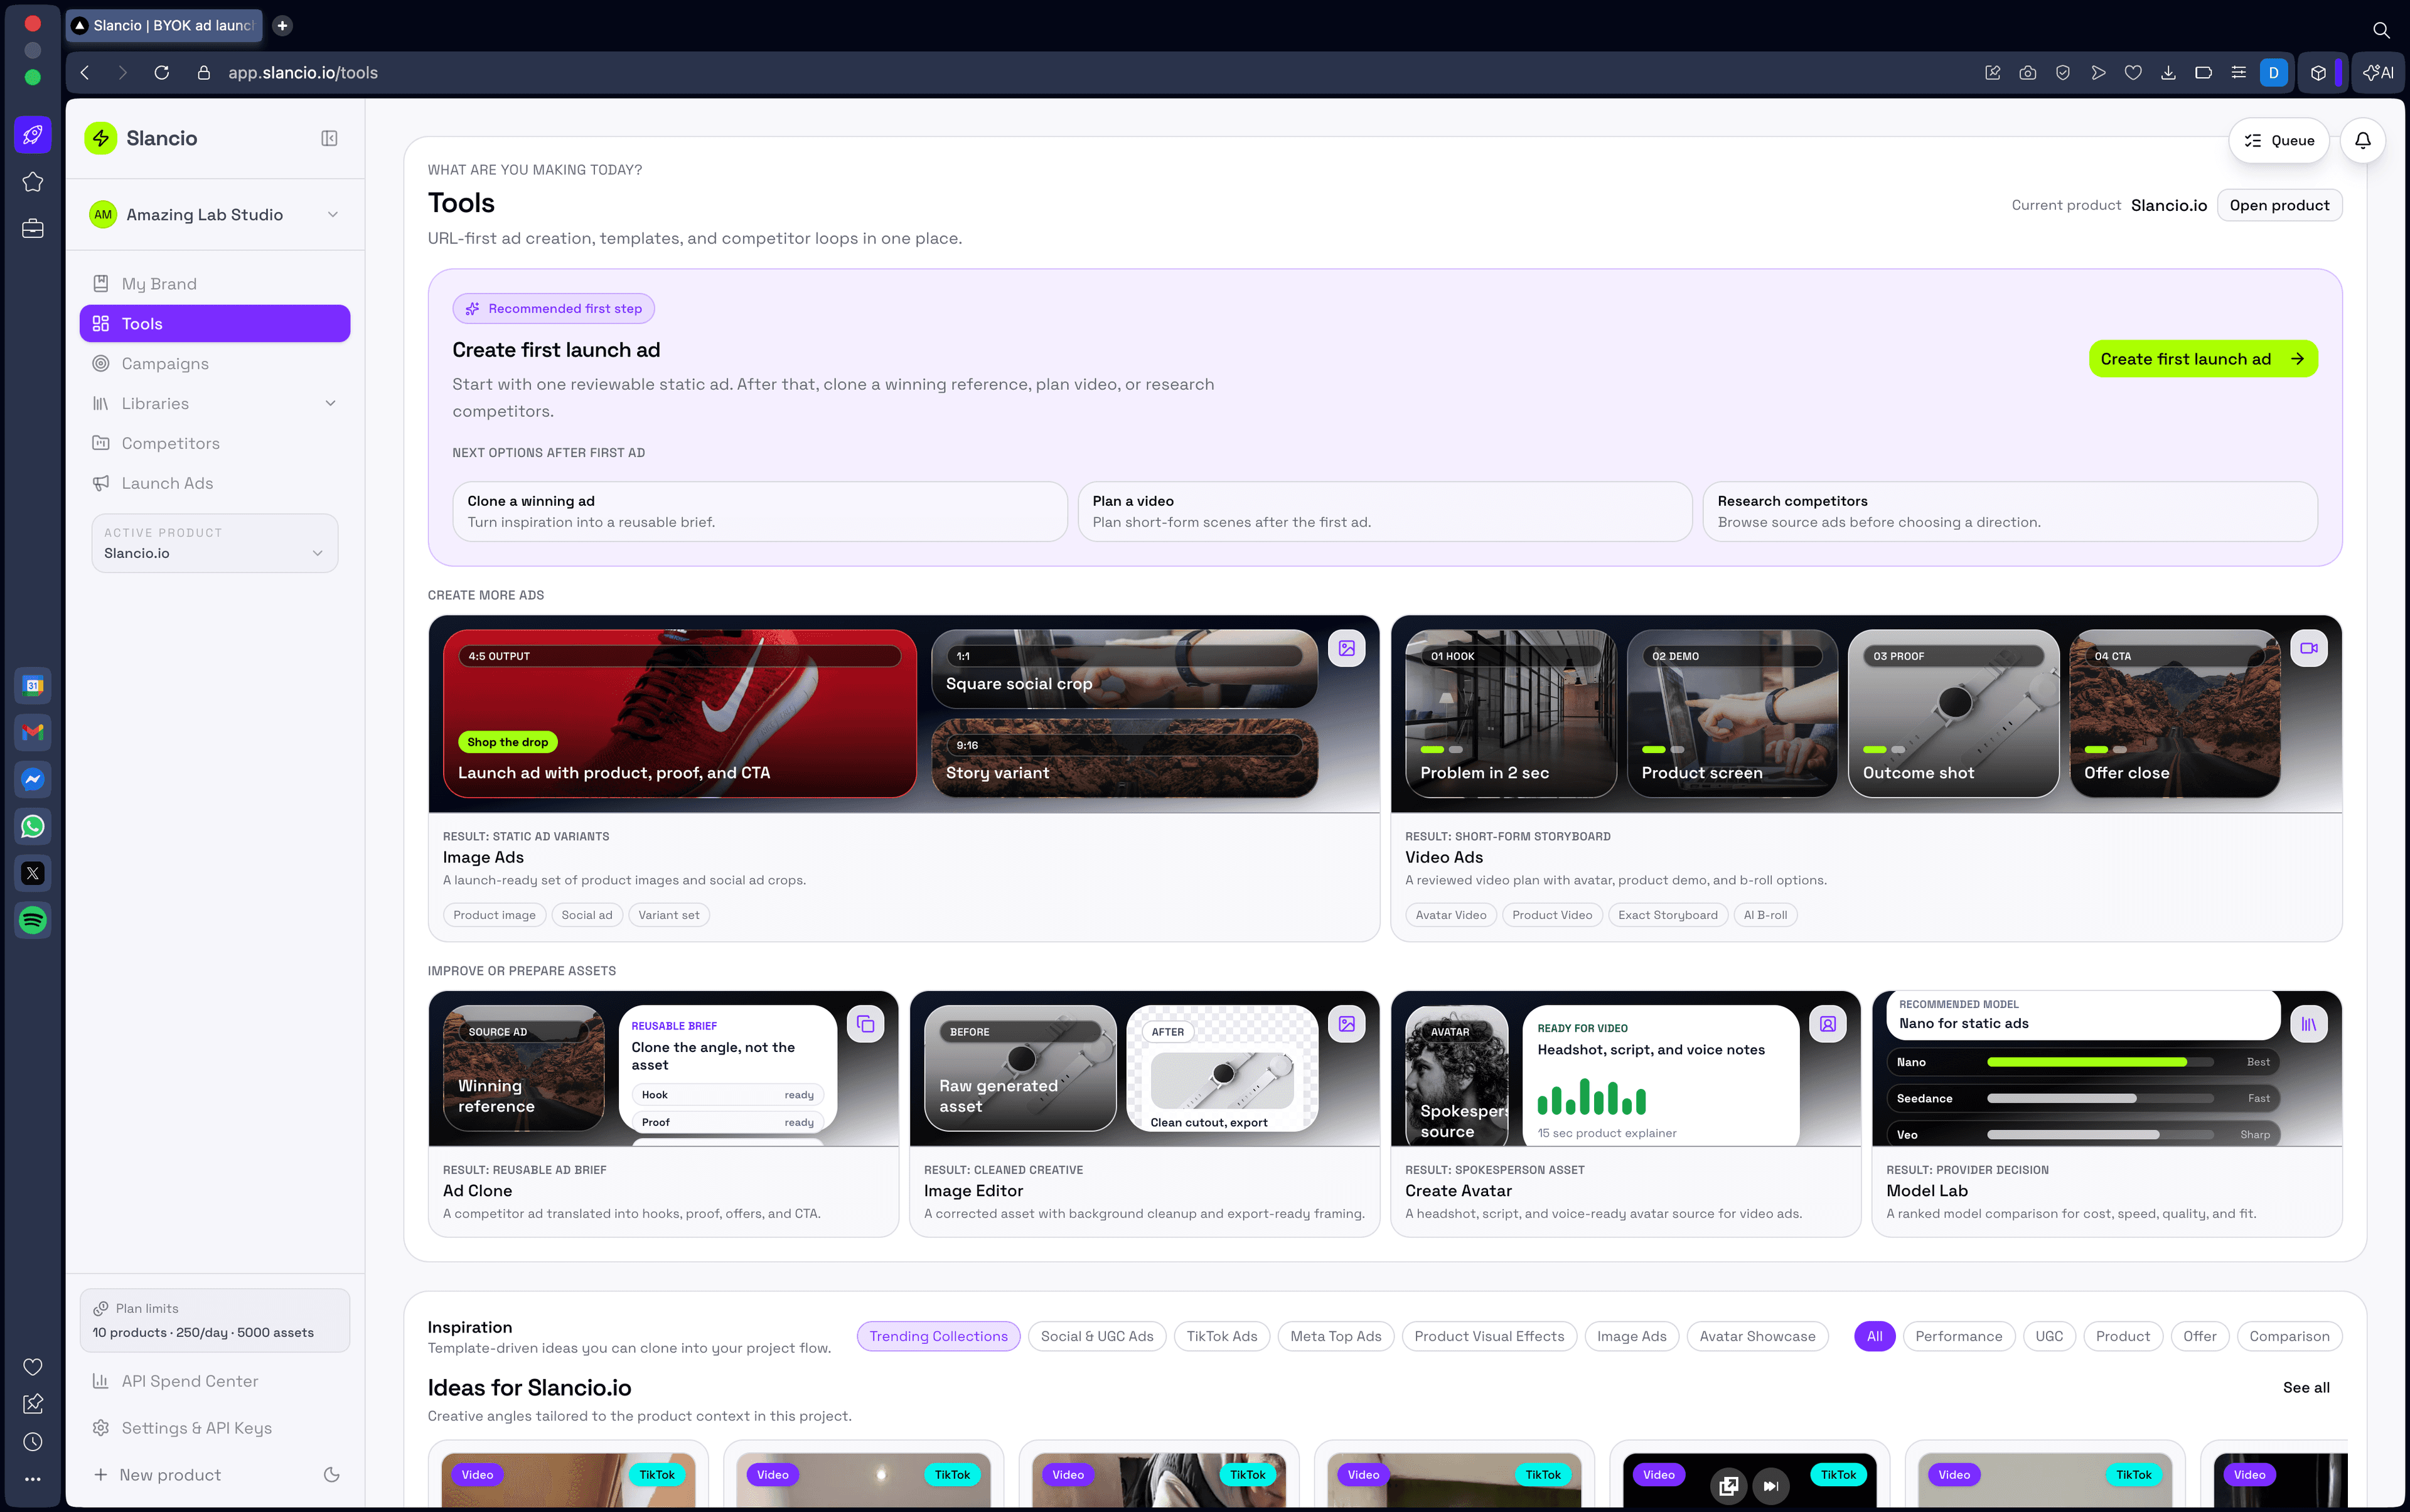The width and height of the screenshot is (2410, 1512).
Task: Toggle the UGC category filter
Action: pyautogui.click(x=2049, y=1336)
